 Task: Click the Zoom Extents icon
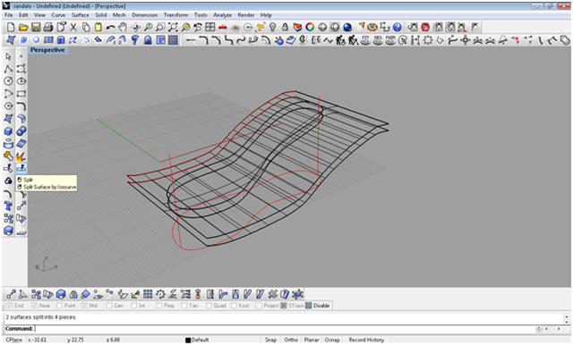[x=173, y=27]
